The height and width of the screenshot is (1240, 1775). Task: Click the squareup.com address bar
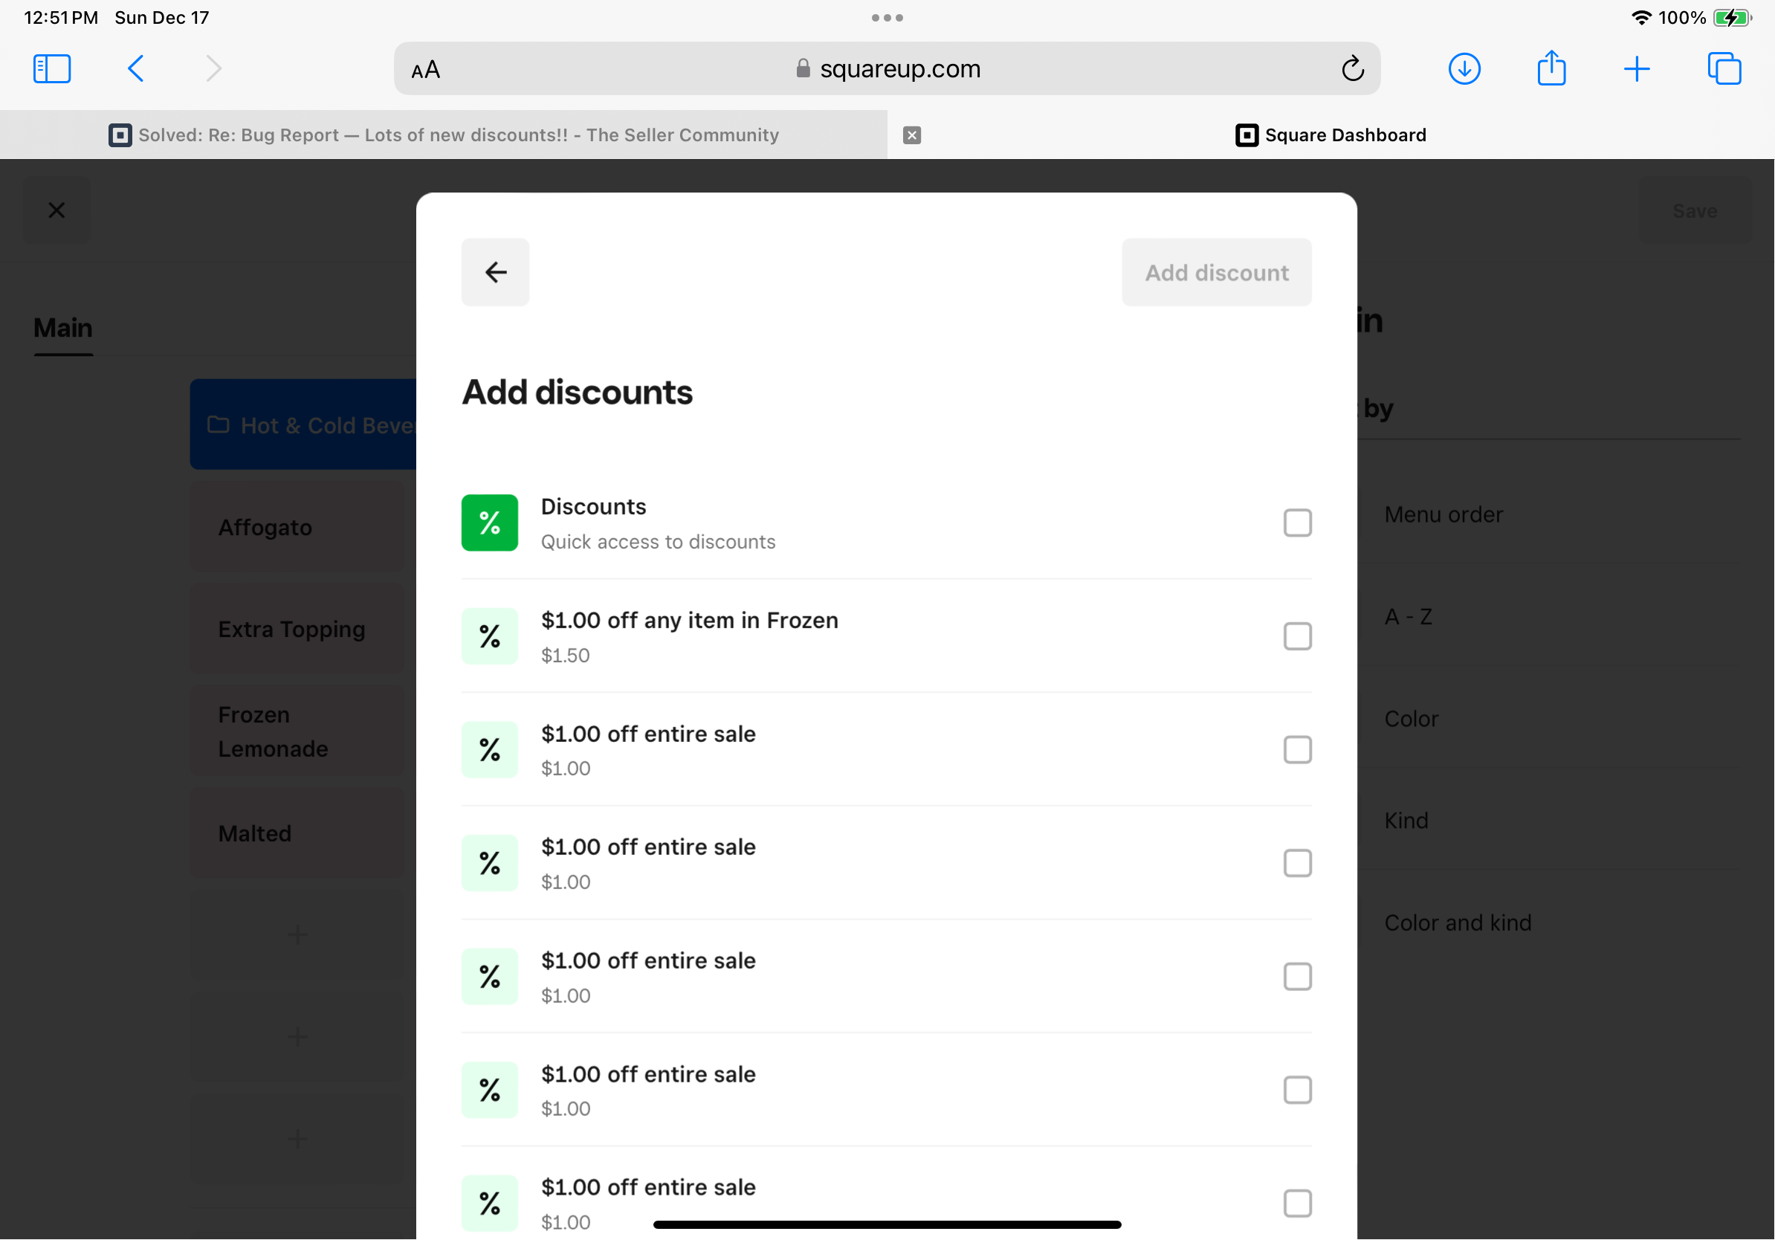pos(887,69)
